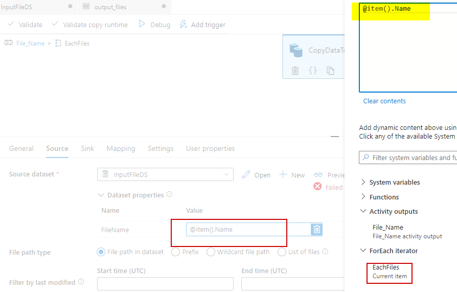Click Start time (UTC) input field
This screenshot has width=457, height=292.
(x=165, y=284)
